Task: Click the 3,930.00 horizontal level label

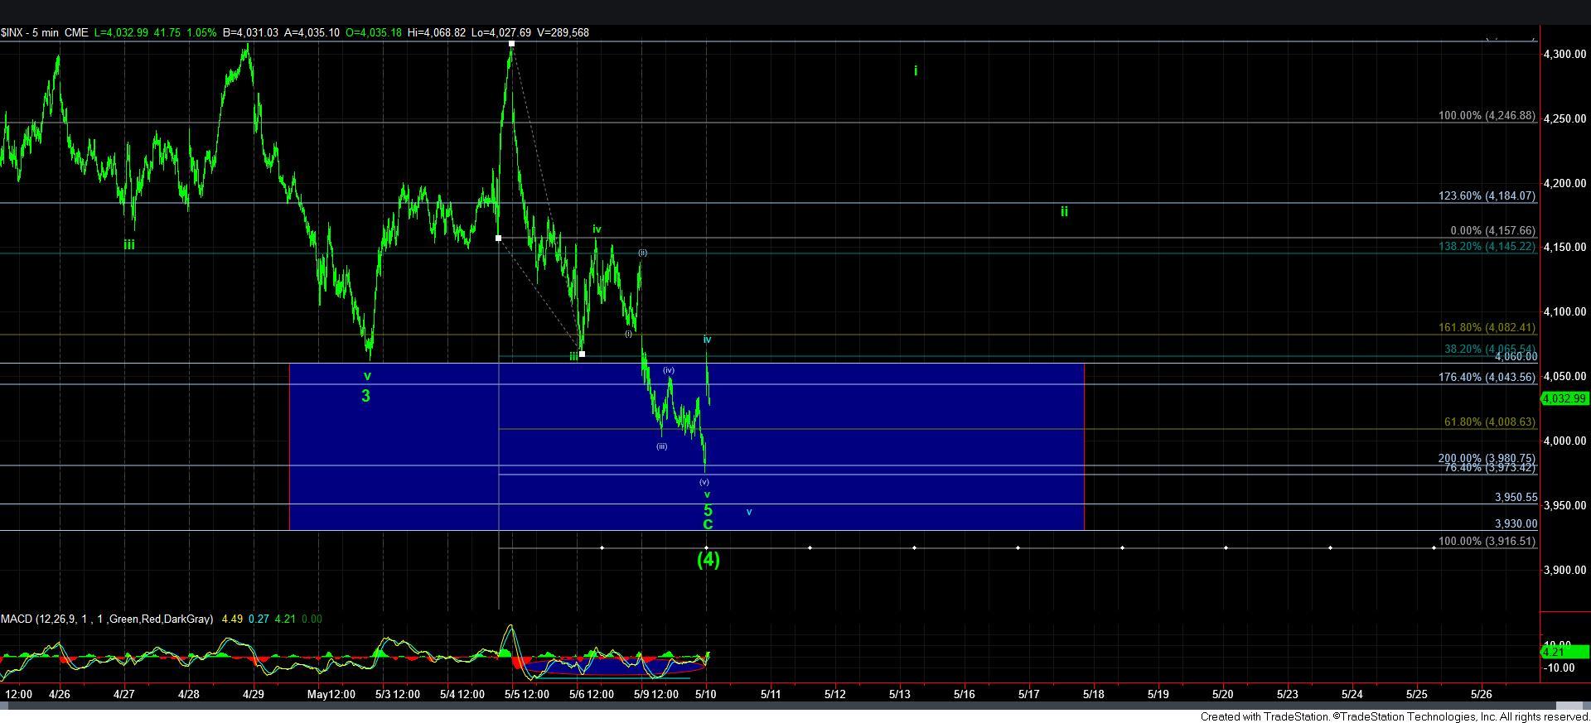Action: click(x=1516, y=524)
